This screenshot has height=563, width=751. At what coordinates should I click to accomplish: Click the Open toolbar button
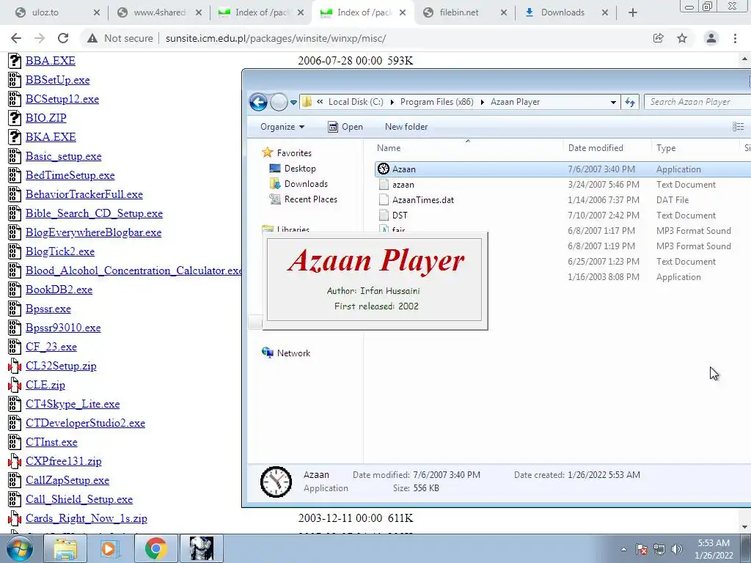(x=345, y=126)
